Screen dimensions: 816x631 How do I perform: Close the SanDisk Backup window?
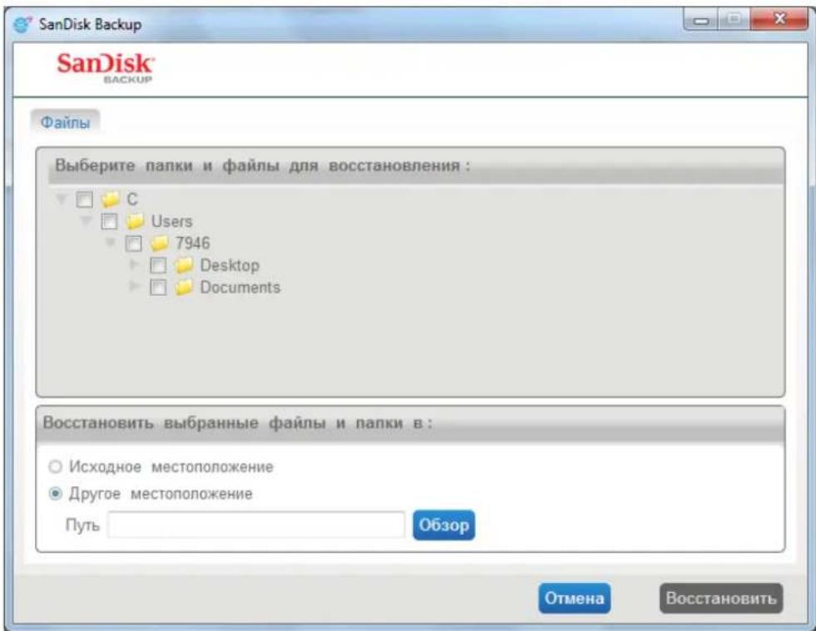(779, 20)
